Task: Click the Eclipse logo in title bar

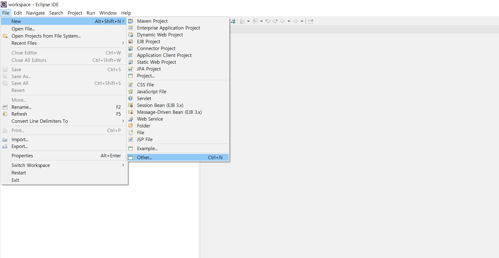Action: [x=3, y=4]
